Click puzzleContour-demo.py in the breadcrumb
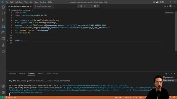The width and height of the screenshot is (177, 99). [x=20, y=10]
